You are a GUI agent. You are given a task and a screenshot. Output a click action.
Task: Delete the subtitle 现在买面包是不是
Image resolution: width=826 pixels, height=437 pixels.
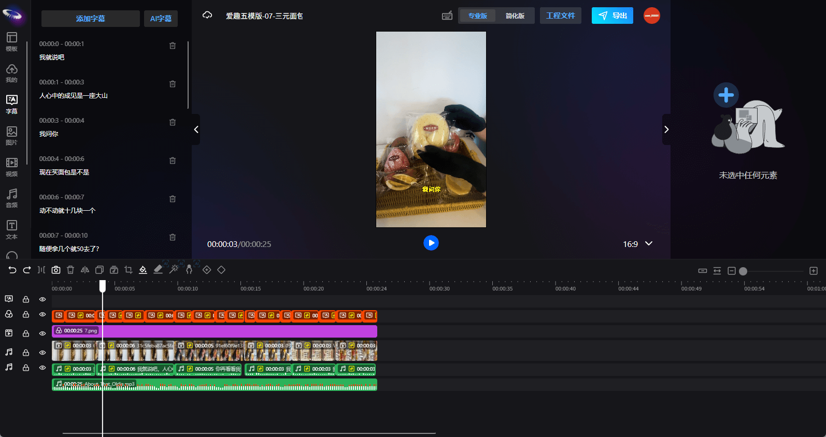tap(173, 161)
